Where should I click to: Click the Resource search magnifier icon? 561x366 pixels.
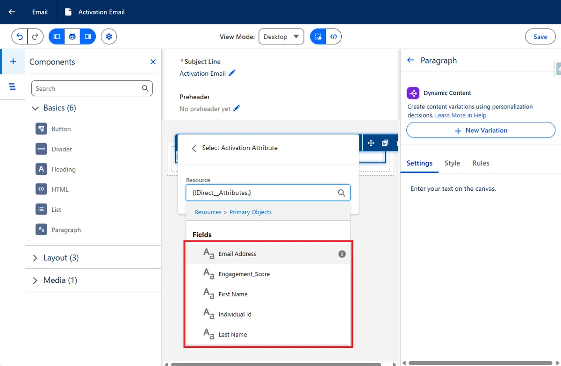coord(342,193)
